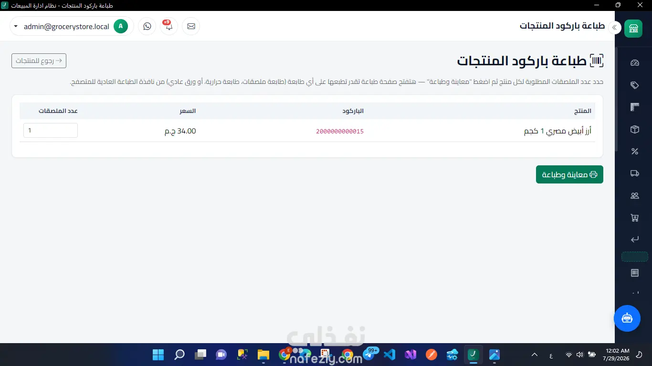Click the sidebar vertical scrollbar

click(617, 100)
